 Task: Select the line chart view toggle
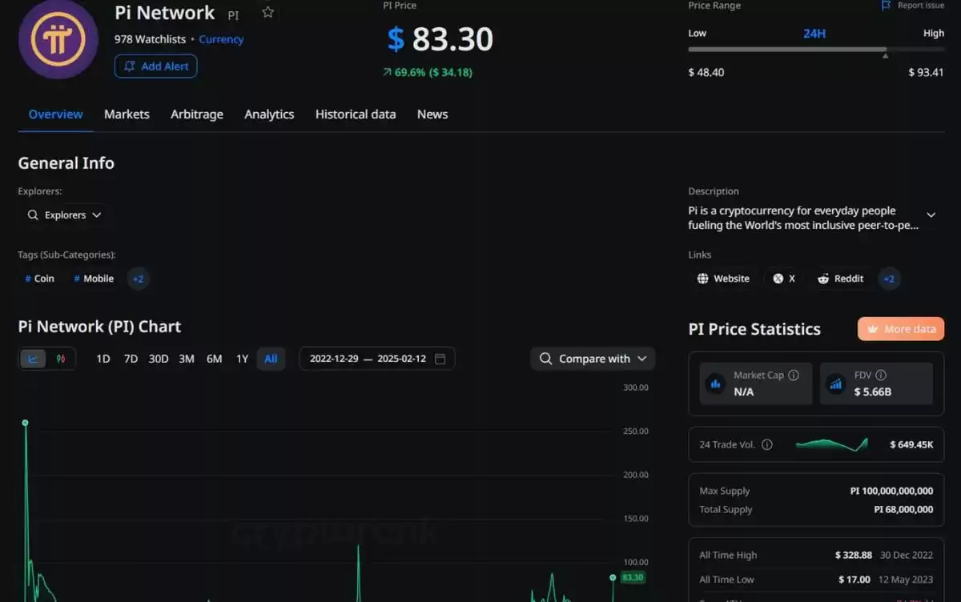pyautogui.click(x=33, y=359)
